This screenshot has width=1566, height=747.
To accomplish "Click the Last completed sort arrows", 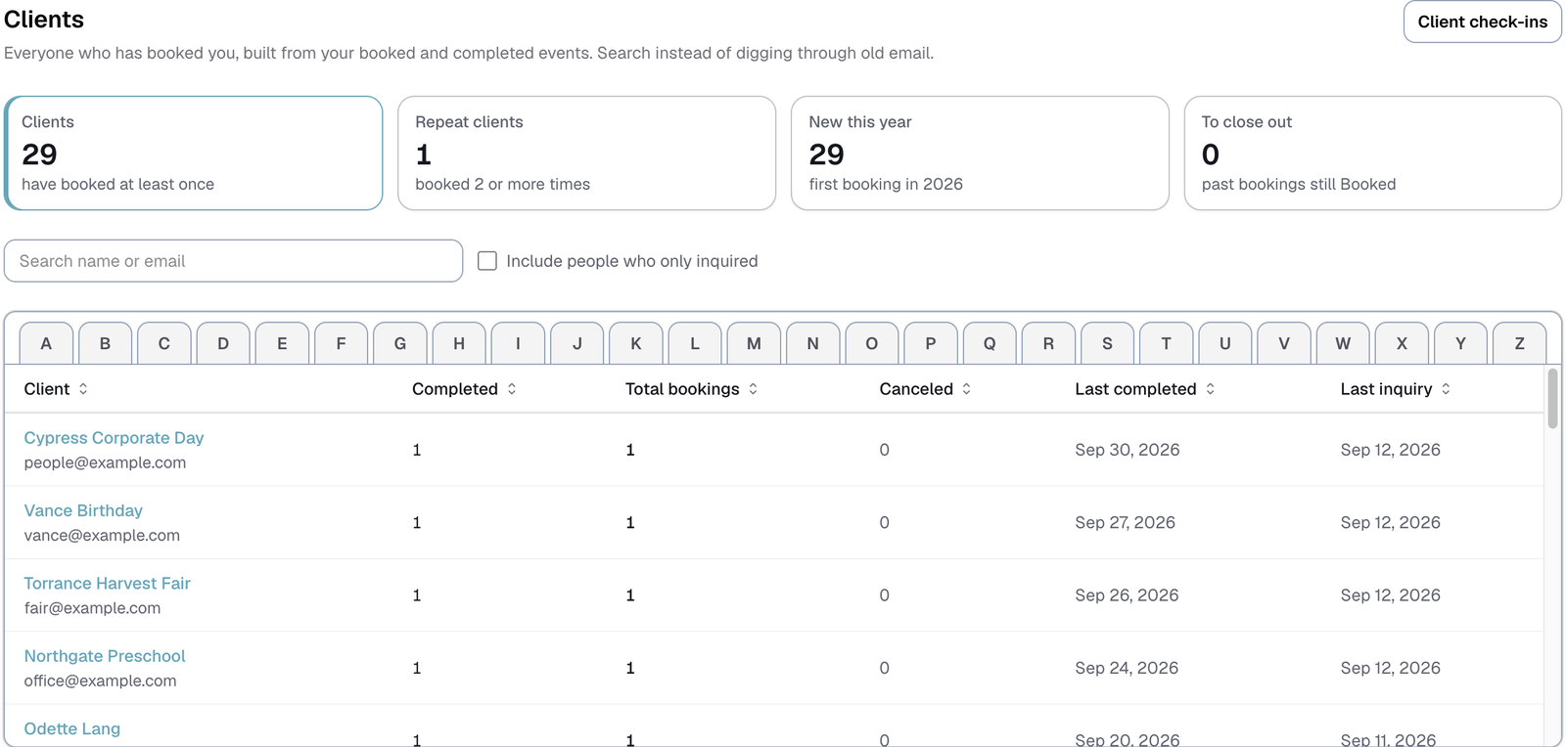I will 1211,389.
